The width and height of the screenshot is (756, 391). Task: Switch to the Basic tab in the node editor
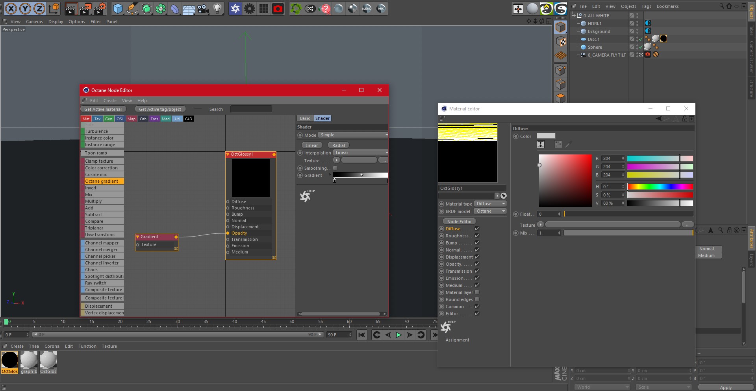(x=305, y=118)
